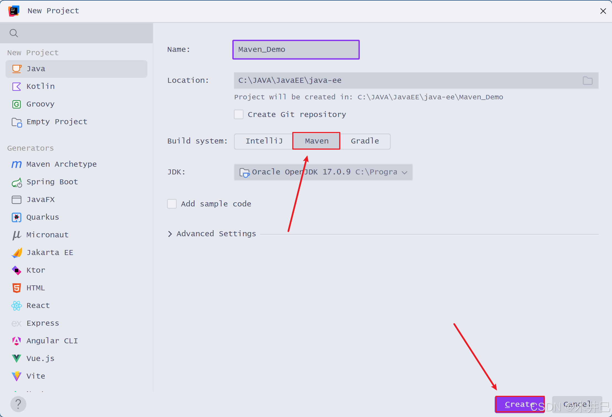Click the Groovy icon in sidebar

coord(17,104)
